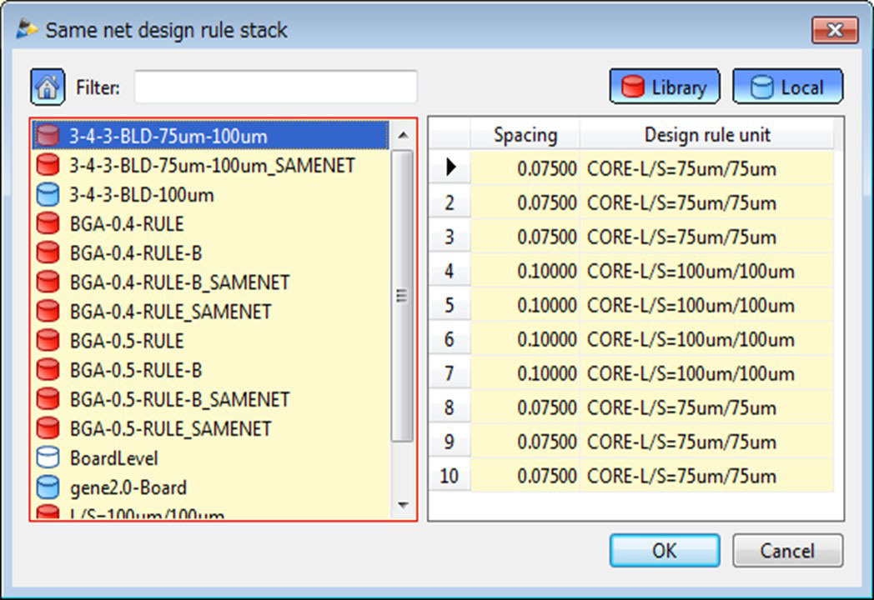Viewport: 874px width, 600px height.
Task: Click the Filter text field
Action: pyautogui.click(x=275, y=87)
